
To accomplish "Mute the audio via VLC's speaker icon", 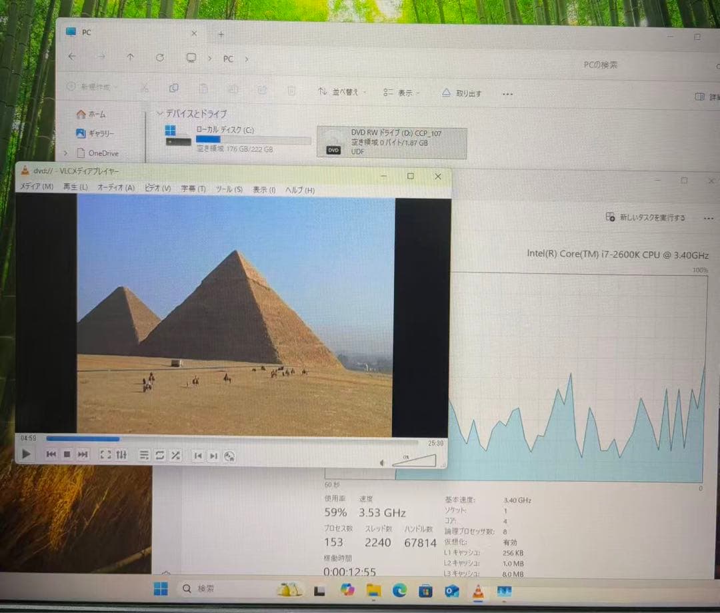I will pyautogui.click(x=383, y=460).
